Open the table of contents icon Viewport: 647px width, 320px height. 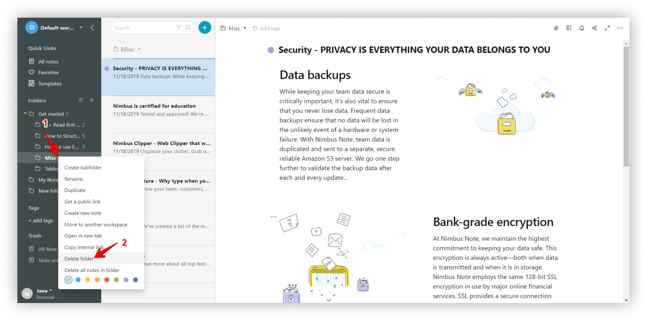(x=569, y=28)
